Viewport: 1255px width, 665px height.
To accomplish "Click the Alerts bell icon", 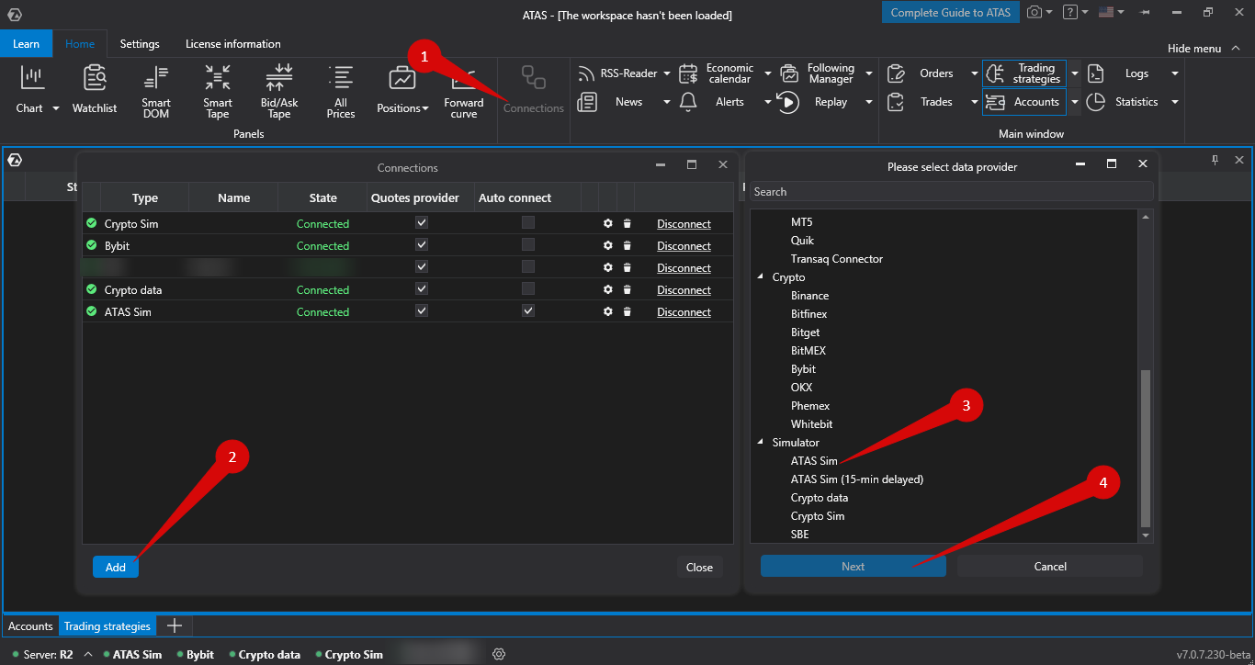I will point(688,102).
